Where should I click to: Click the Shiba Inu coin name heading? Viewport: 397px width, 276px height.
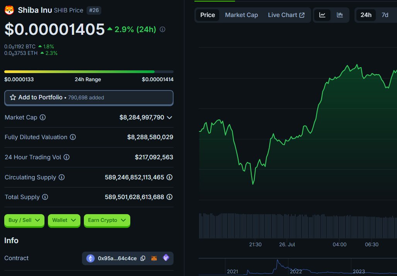[x=35, y=10]
